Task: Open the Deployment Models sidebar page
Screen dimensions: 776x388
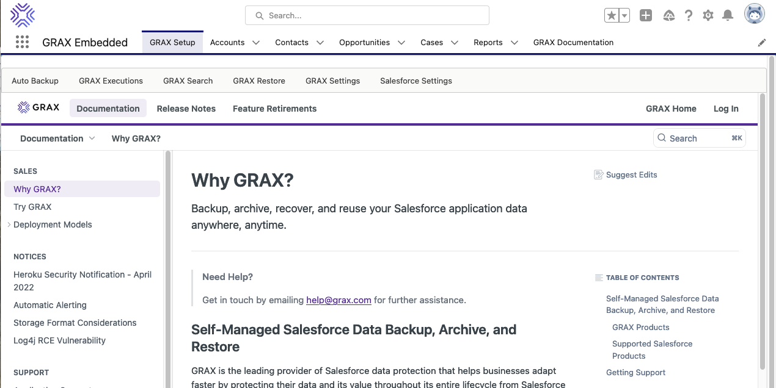Action: pos(53,225)
